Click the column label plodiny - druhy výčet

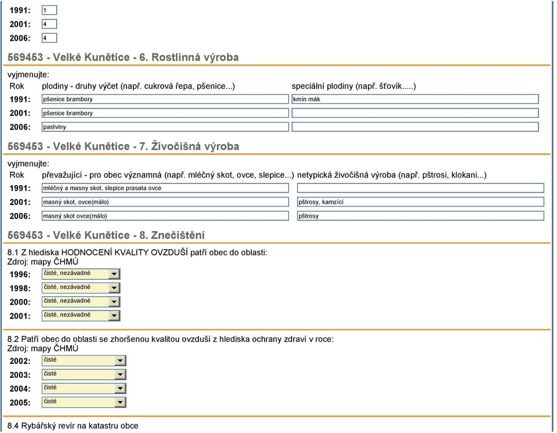(138, 86)
